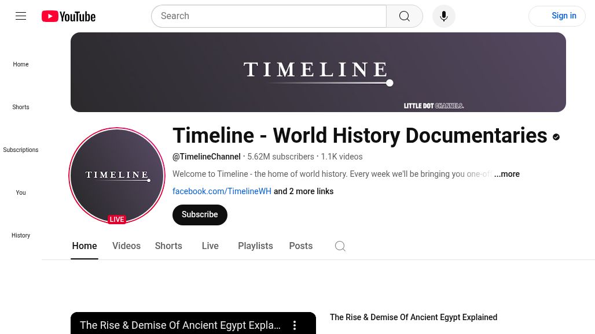This screenshot has width=595, height=334.
Task: Click the Timeline channel avatar
Action: pos(117,175)
